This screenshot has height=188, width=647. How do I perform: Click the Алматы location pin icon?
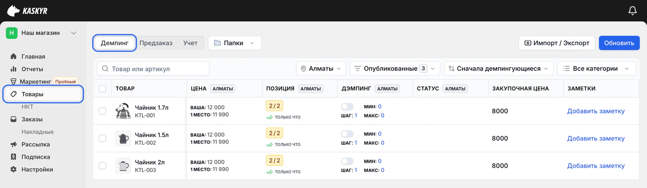[304, 69]
